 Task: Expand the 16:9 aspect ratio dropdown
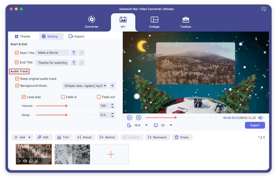[x=146, y=125]
